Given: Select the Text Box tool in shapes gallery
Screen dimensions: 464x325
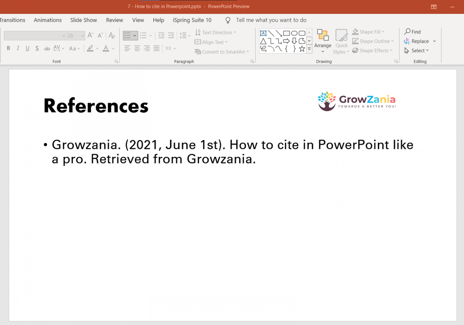Looking at the screenshot, I should (x=263, y=33).
